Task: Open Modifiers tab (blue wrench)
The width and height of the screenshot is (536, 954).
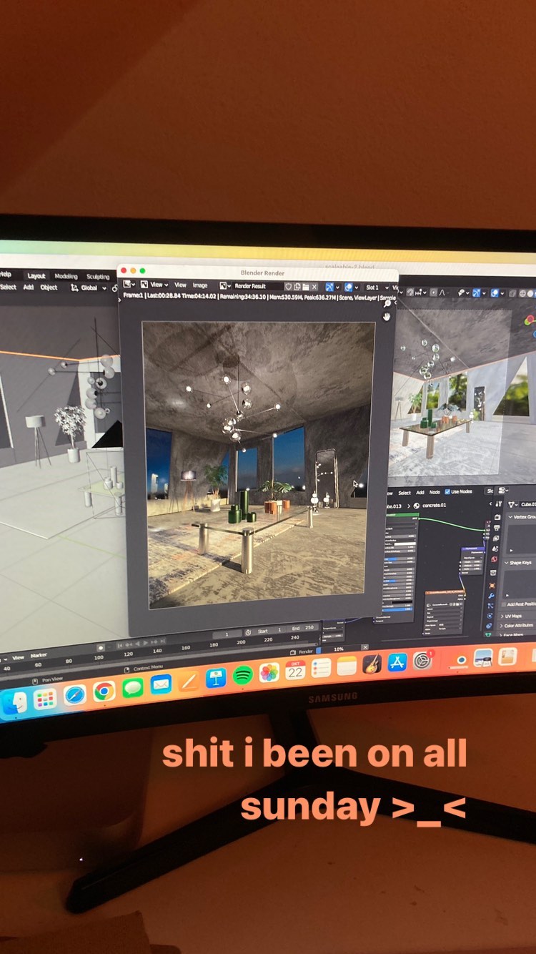Action: coord(491,596)
